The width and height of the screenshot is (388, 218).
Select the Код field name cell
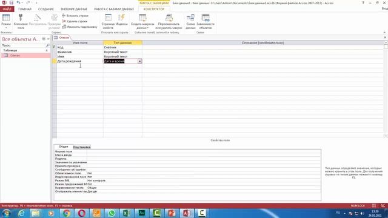(79, 47)
